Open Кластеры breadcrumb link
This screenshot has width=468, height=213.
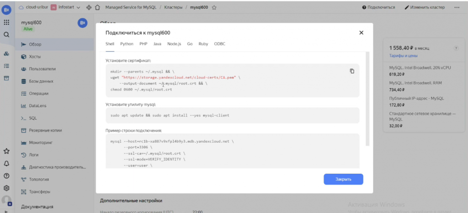(173, 7)
